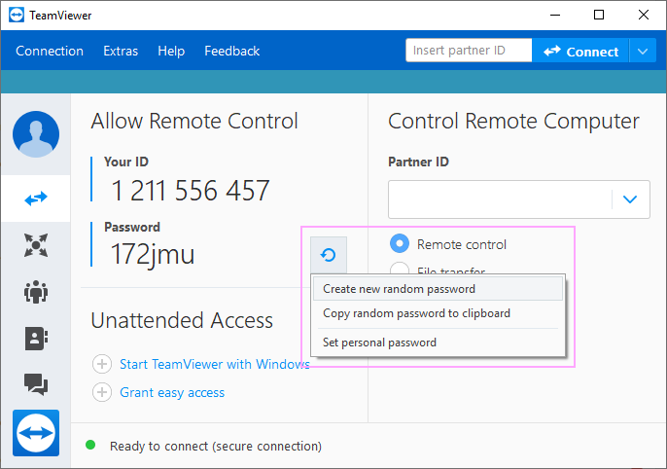Close the TeamViewer window

point(644,15)
